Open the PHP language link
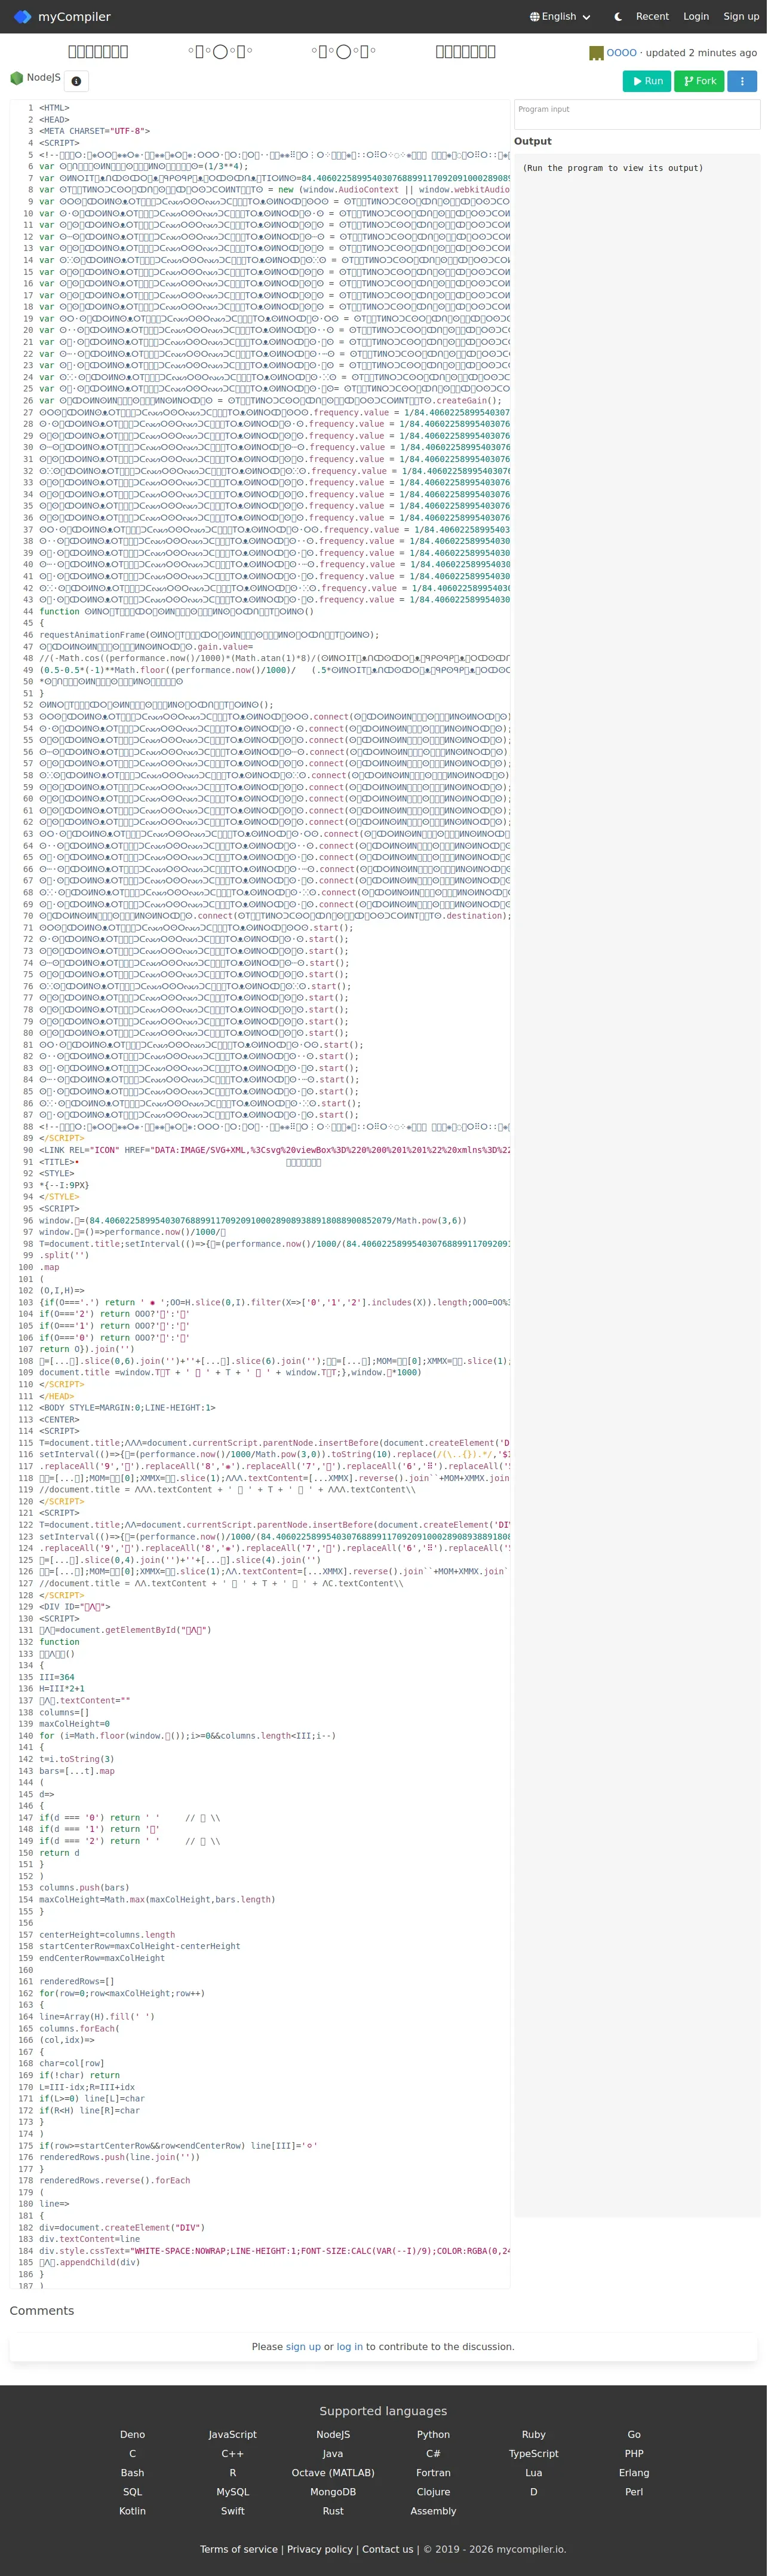This screenshot has width=768, height=2576. (x=634, y=2453)
